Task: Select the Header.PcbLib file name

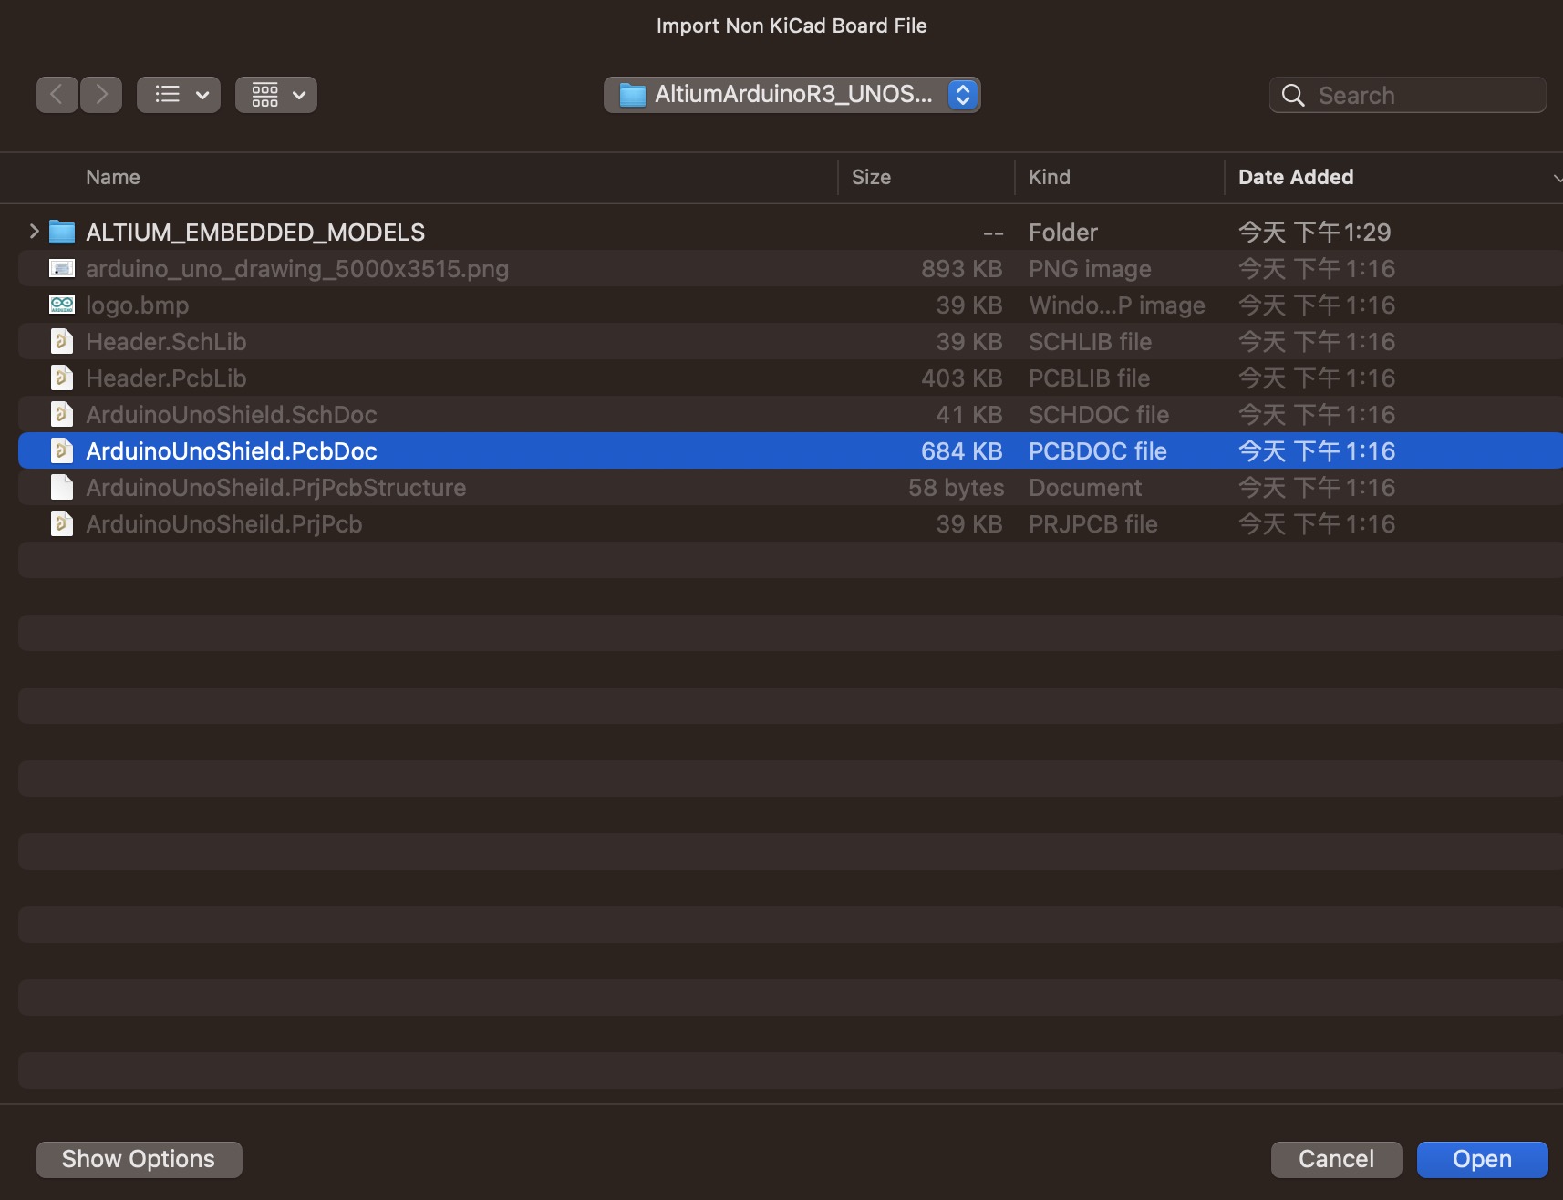Action: (166, 378)
